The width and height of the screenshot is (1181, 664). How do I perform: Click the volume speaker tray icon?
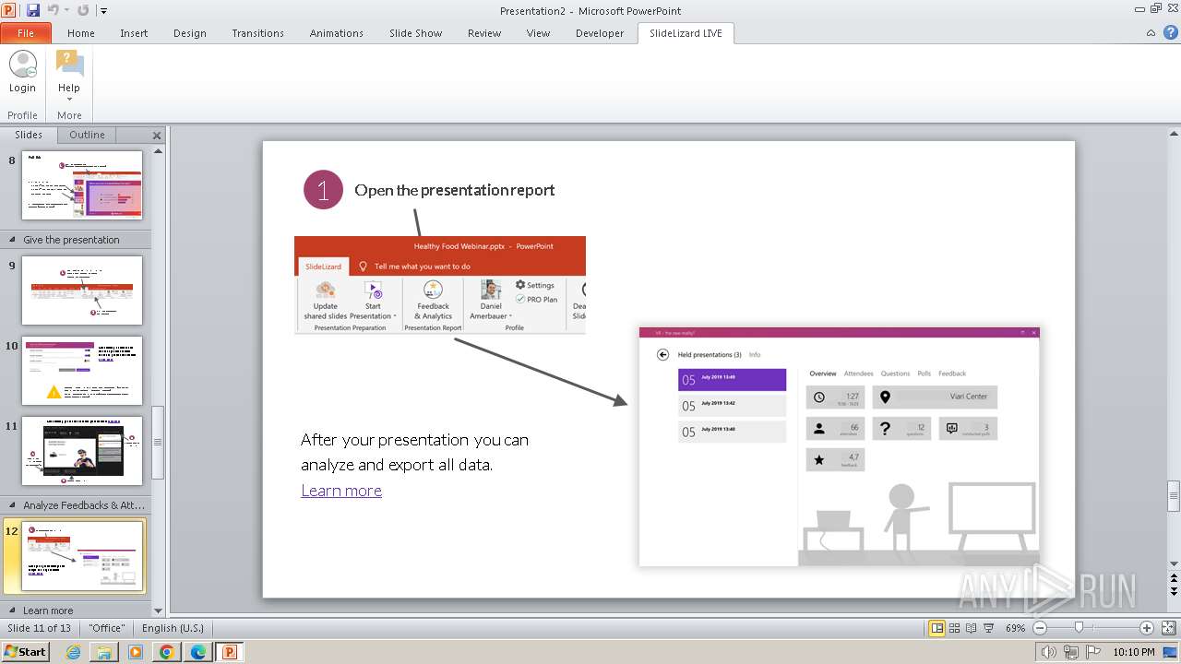coord(1051,652)
